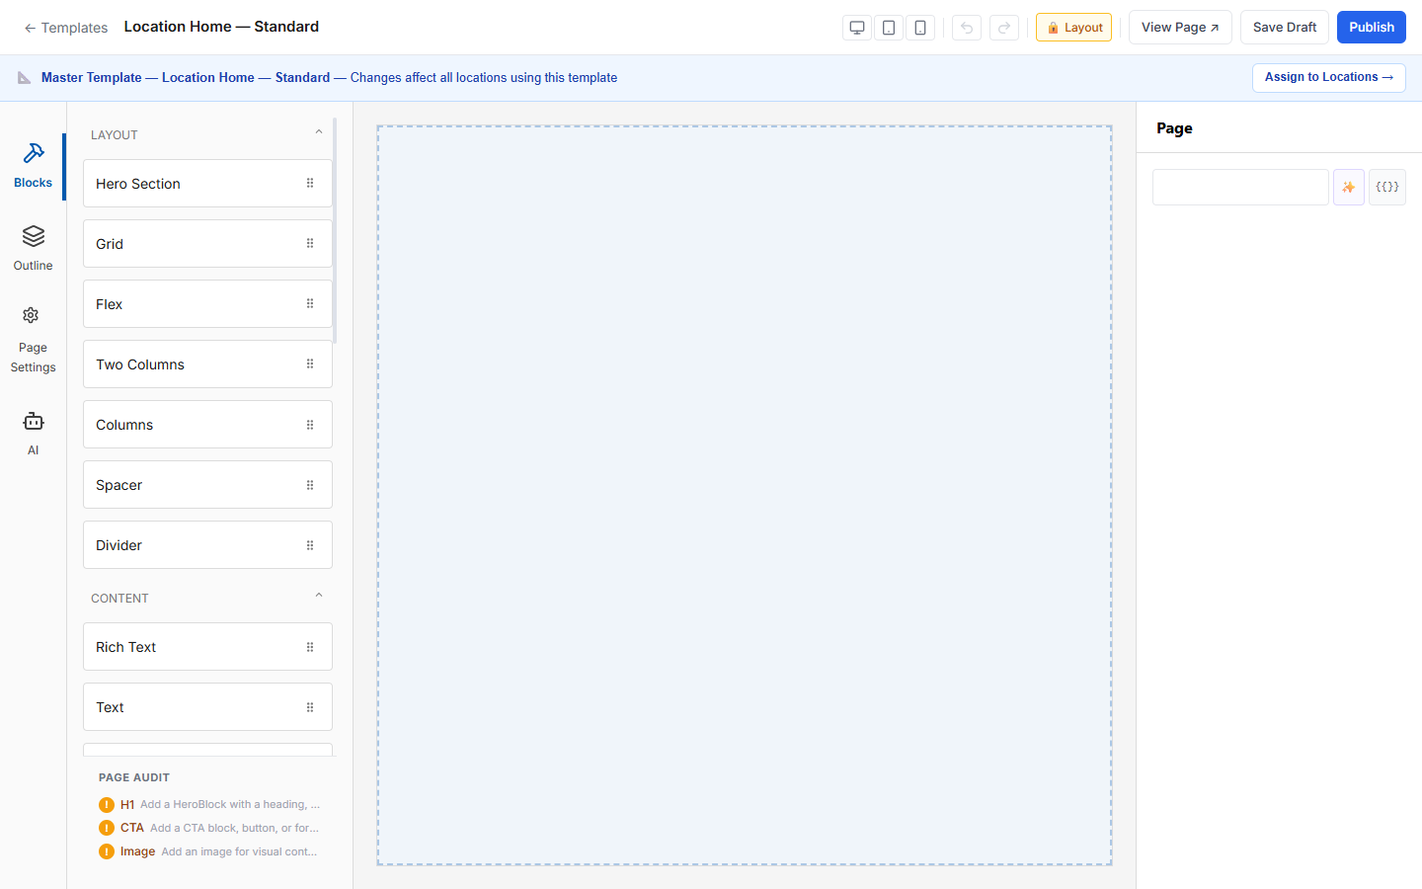Click Rich Text drag handle icon
The width and height of the screenshot is (1422, 889).
tap(310, 647)
